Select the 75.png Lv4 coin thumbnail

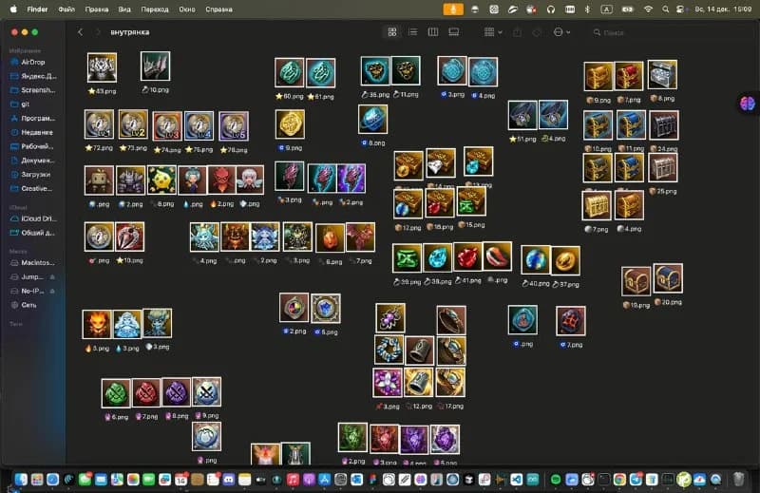(199, 126)
